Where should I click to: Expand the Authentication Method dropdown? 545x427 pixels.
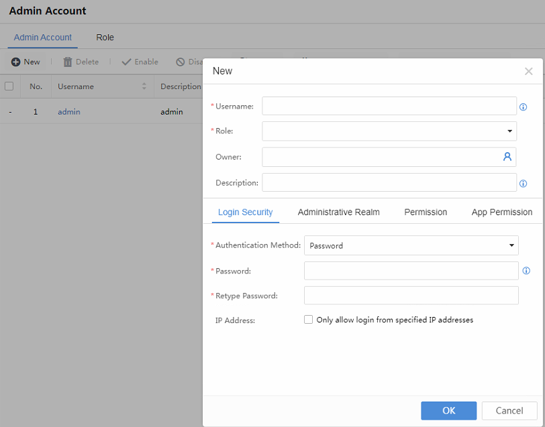coord(411,245)
